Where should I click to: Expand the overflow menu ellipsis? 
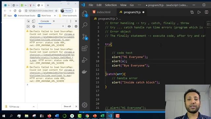pyautogui.click(x=139, y=5)
